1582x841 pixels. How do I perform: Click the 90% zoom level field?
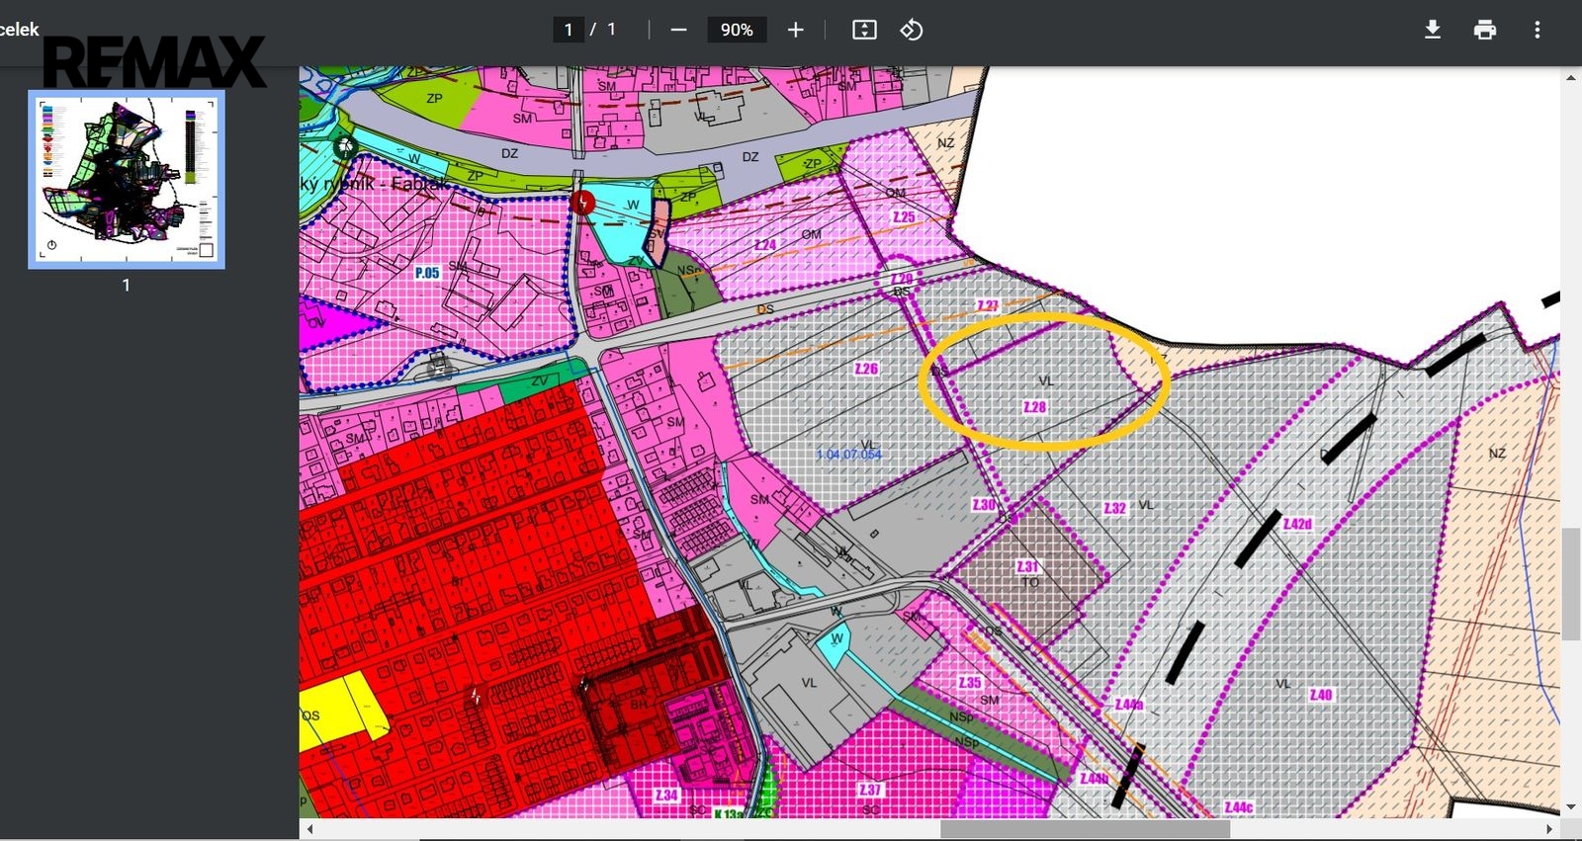click(x=737, y=30)
